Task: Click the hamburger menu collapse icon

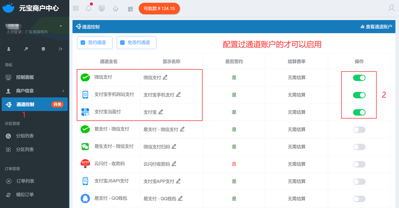Action: click(76, 8)
